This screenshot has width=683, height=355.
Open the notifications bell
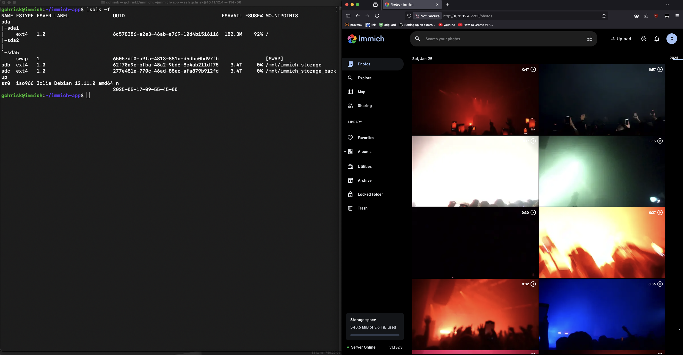coord(657,39)
